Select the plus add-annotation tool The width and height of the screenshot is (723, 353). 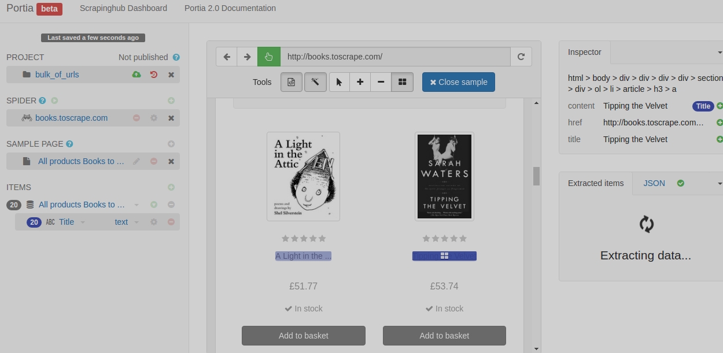(x=360, y=82)
